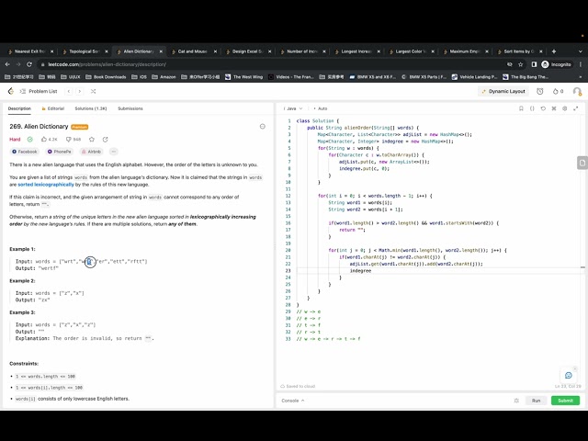Open the timer alarm clock icon
The width and height of the screenshot is (588, 441).
pyautogui.click(x=539, y=91)
